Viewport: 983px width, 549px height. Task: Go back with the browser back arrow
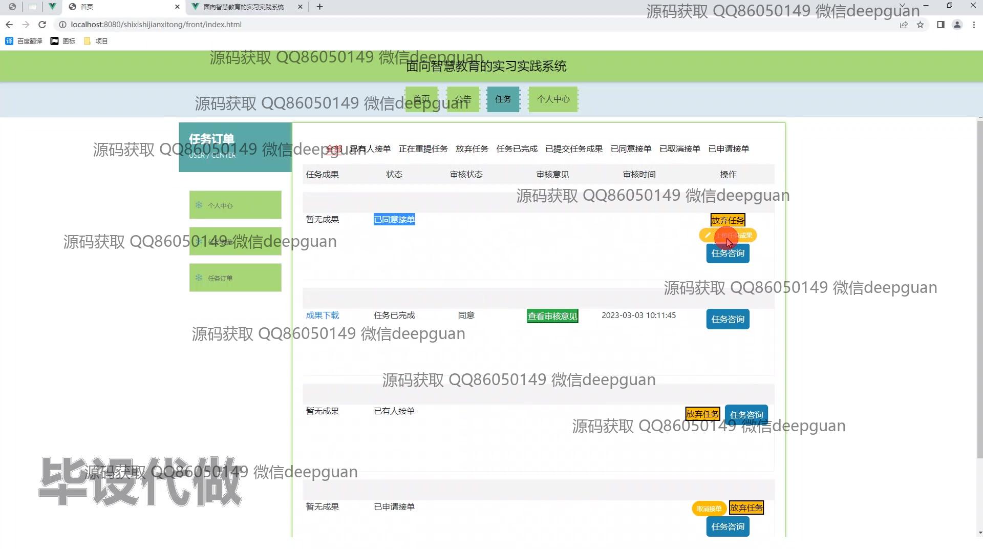[9, 25]
